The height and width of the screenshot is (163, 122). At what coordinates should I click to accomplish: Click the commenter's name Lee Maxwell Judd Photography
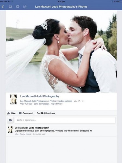pos(32,128)
